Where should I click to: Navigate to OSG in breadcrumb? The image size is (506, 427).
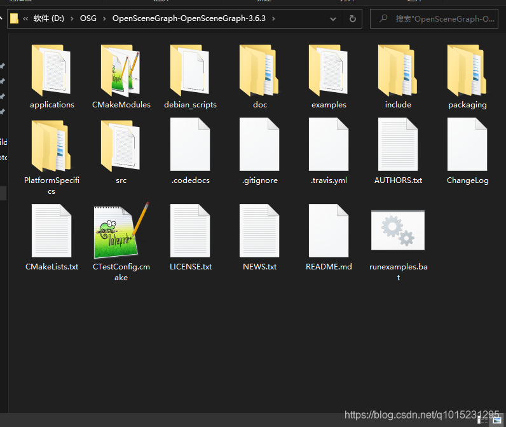[88, 18]
